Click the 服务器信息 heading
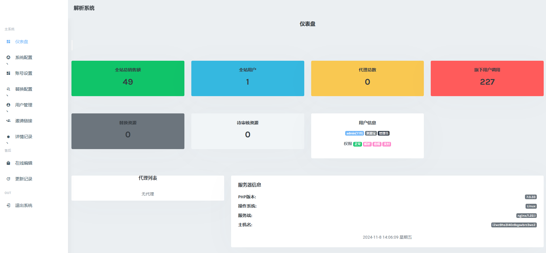Screen dimensions: 546x253 (x=250, y=185)
